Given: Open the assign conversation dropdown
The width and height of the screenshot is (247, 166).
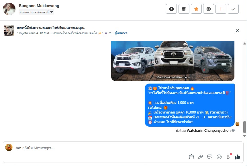Looking at the screenshot, I should coord(36,12).
